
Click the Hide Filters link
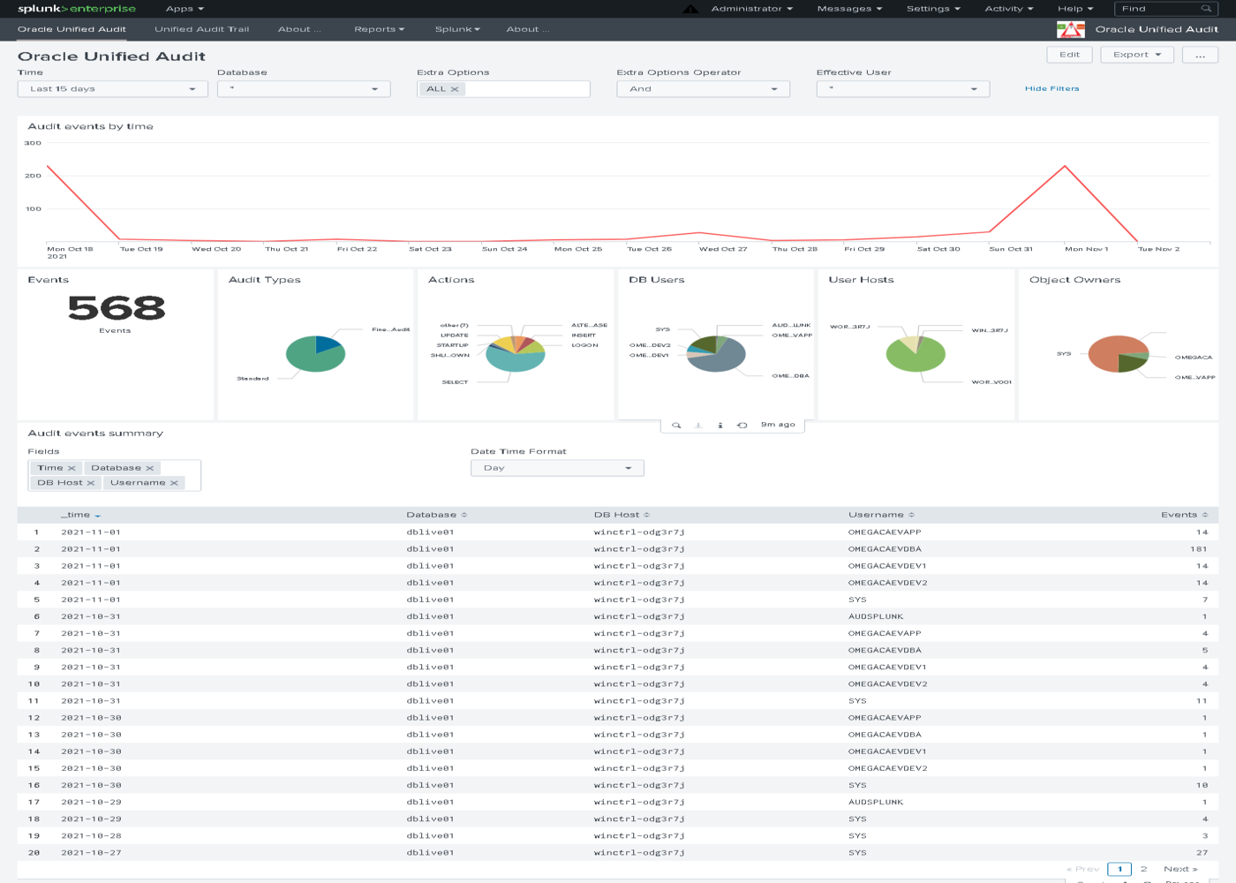pos(1051,88)
